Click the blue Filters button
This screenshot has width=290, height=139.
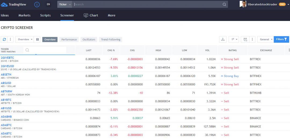pyautogui.click(x=281, y=39)
